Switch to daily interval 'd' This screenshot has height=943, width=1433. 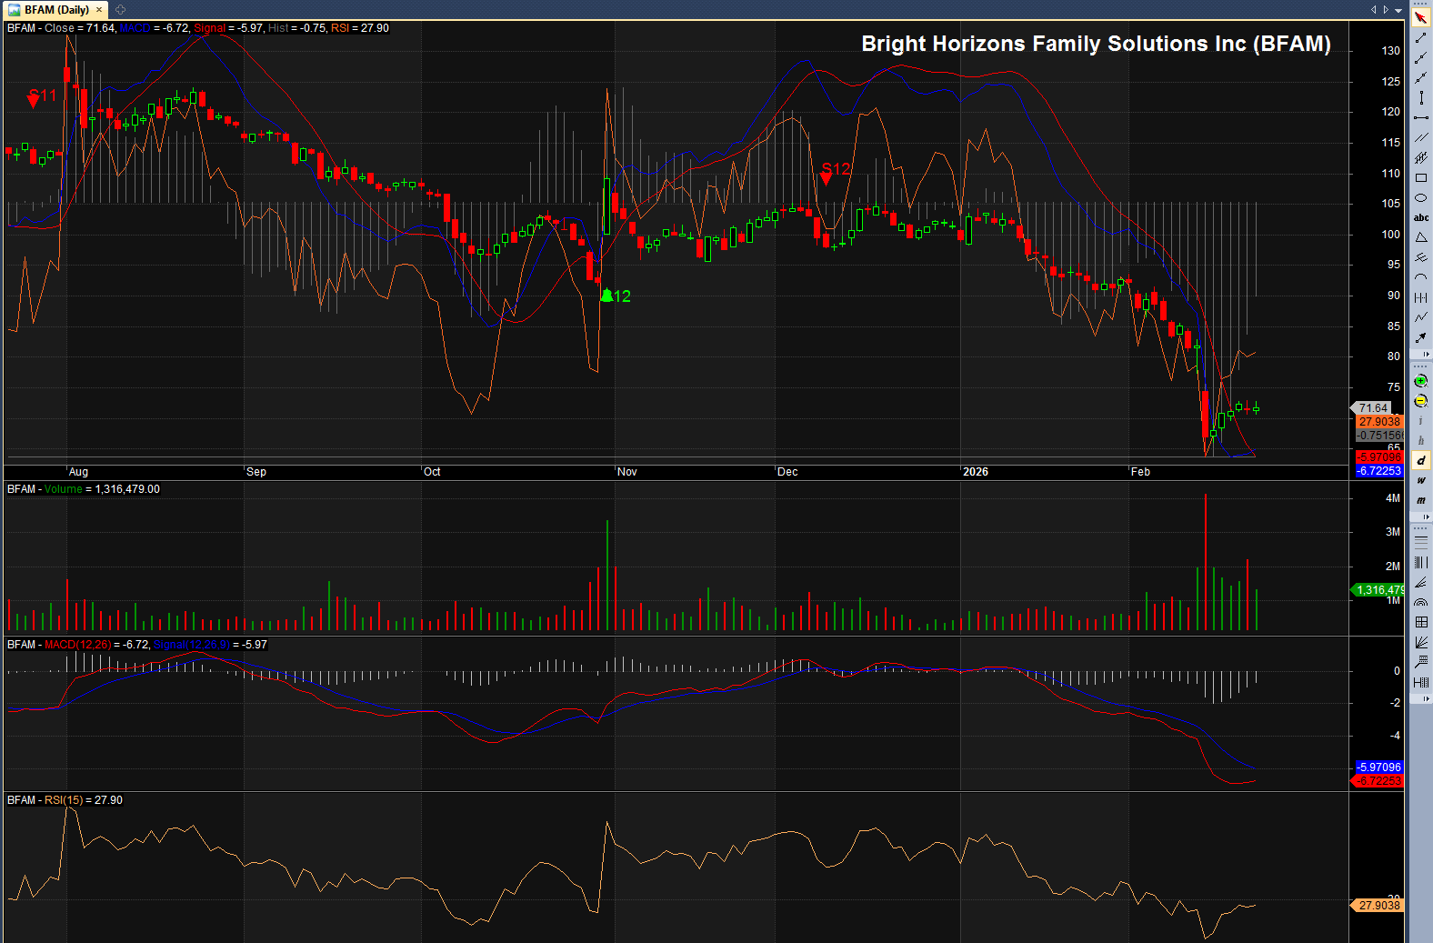[1420, 461]
